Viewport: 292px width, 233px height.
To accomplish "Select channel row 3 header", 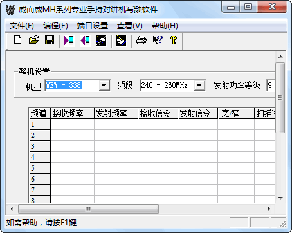I will pos(40,146).
